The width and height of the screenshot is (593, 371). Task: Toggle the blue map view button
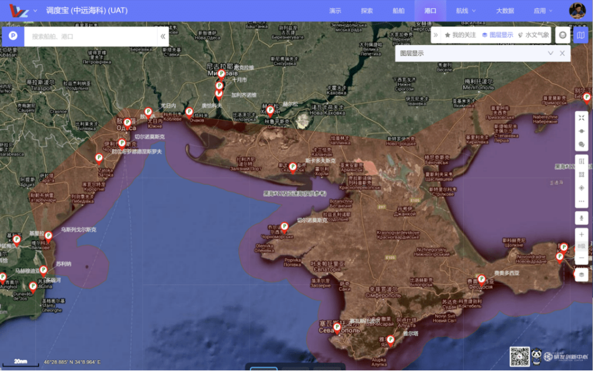click(x=581, y=35)
